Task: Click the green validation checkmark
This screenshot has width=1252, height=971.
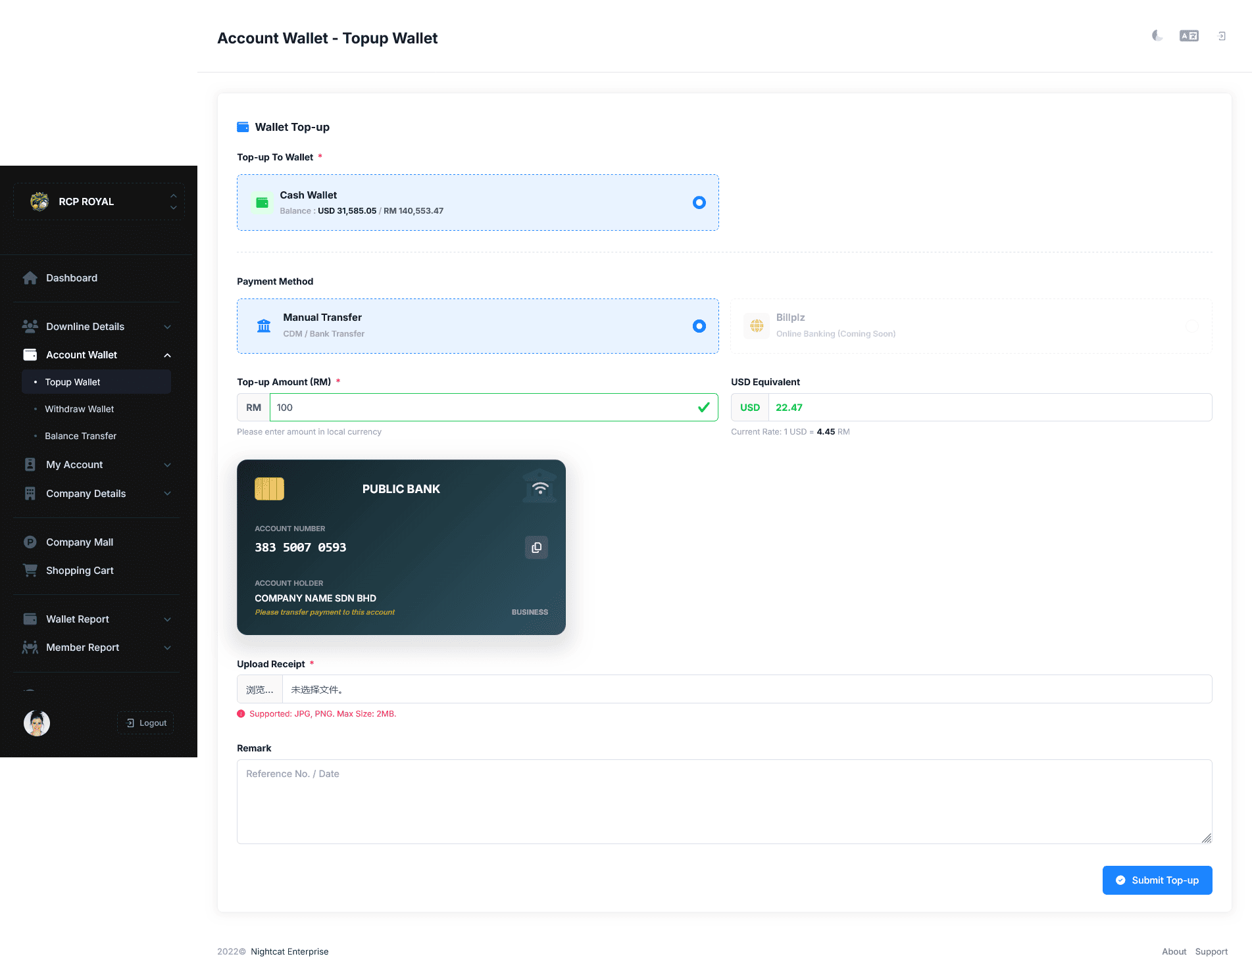Action: point(703,408)
